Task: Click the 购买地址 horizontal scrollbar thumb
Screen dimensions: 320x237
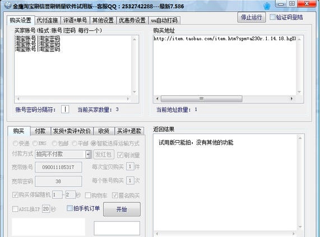Action: coord(201,99)
